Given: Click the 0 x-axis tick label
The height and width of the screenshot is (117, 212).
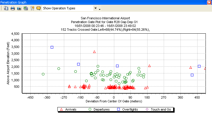Looking at the screenshot, I should click(114, 97).
